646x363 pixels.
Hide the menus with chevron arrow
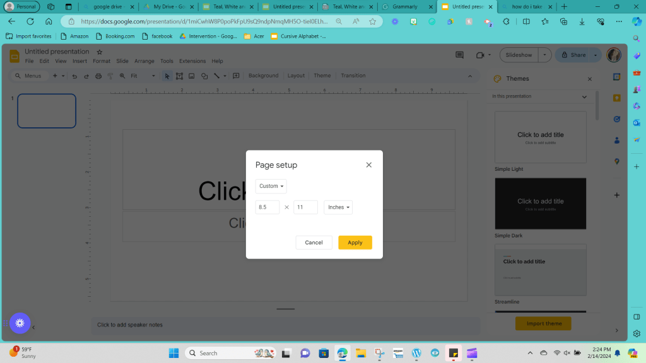(469, 76)
